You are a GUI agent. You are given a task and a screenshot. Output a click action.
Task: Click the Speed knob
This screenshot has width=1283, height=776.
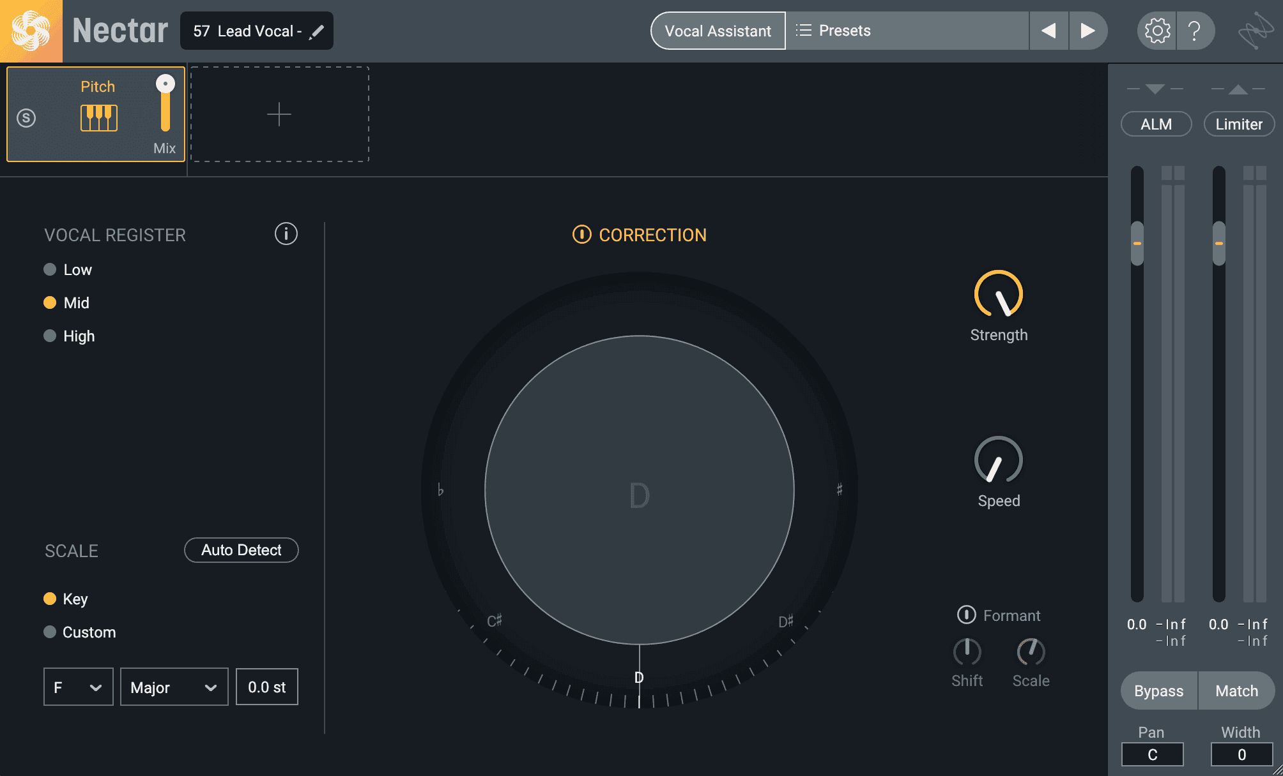pos(999,460)
